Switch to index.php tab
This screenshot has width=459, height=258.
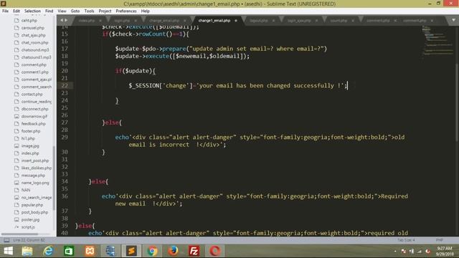[87, 21]
